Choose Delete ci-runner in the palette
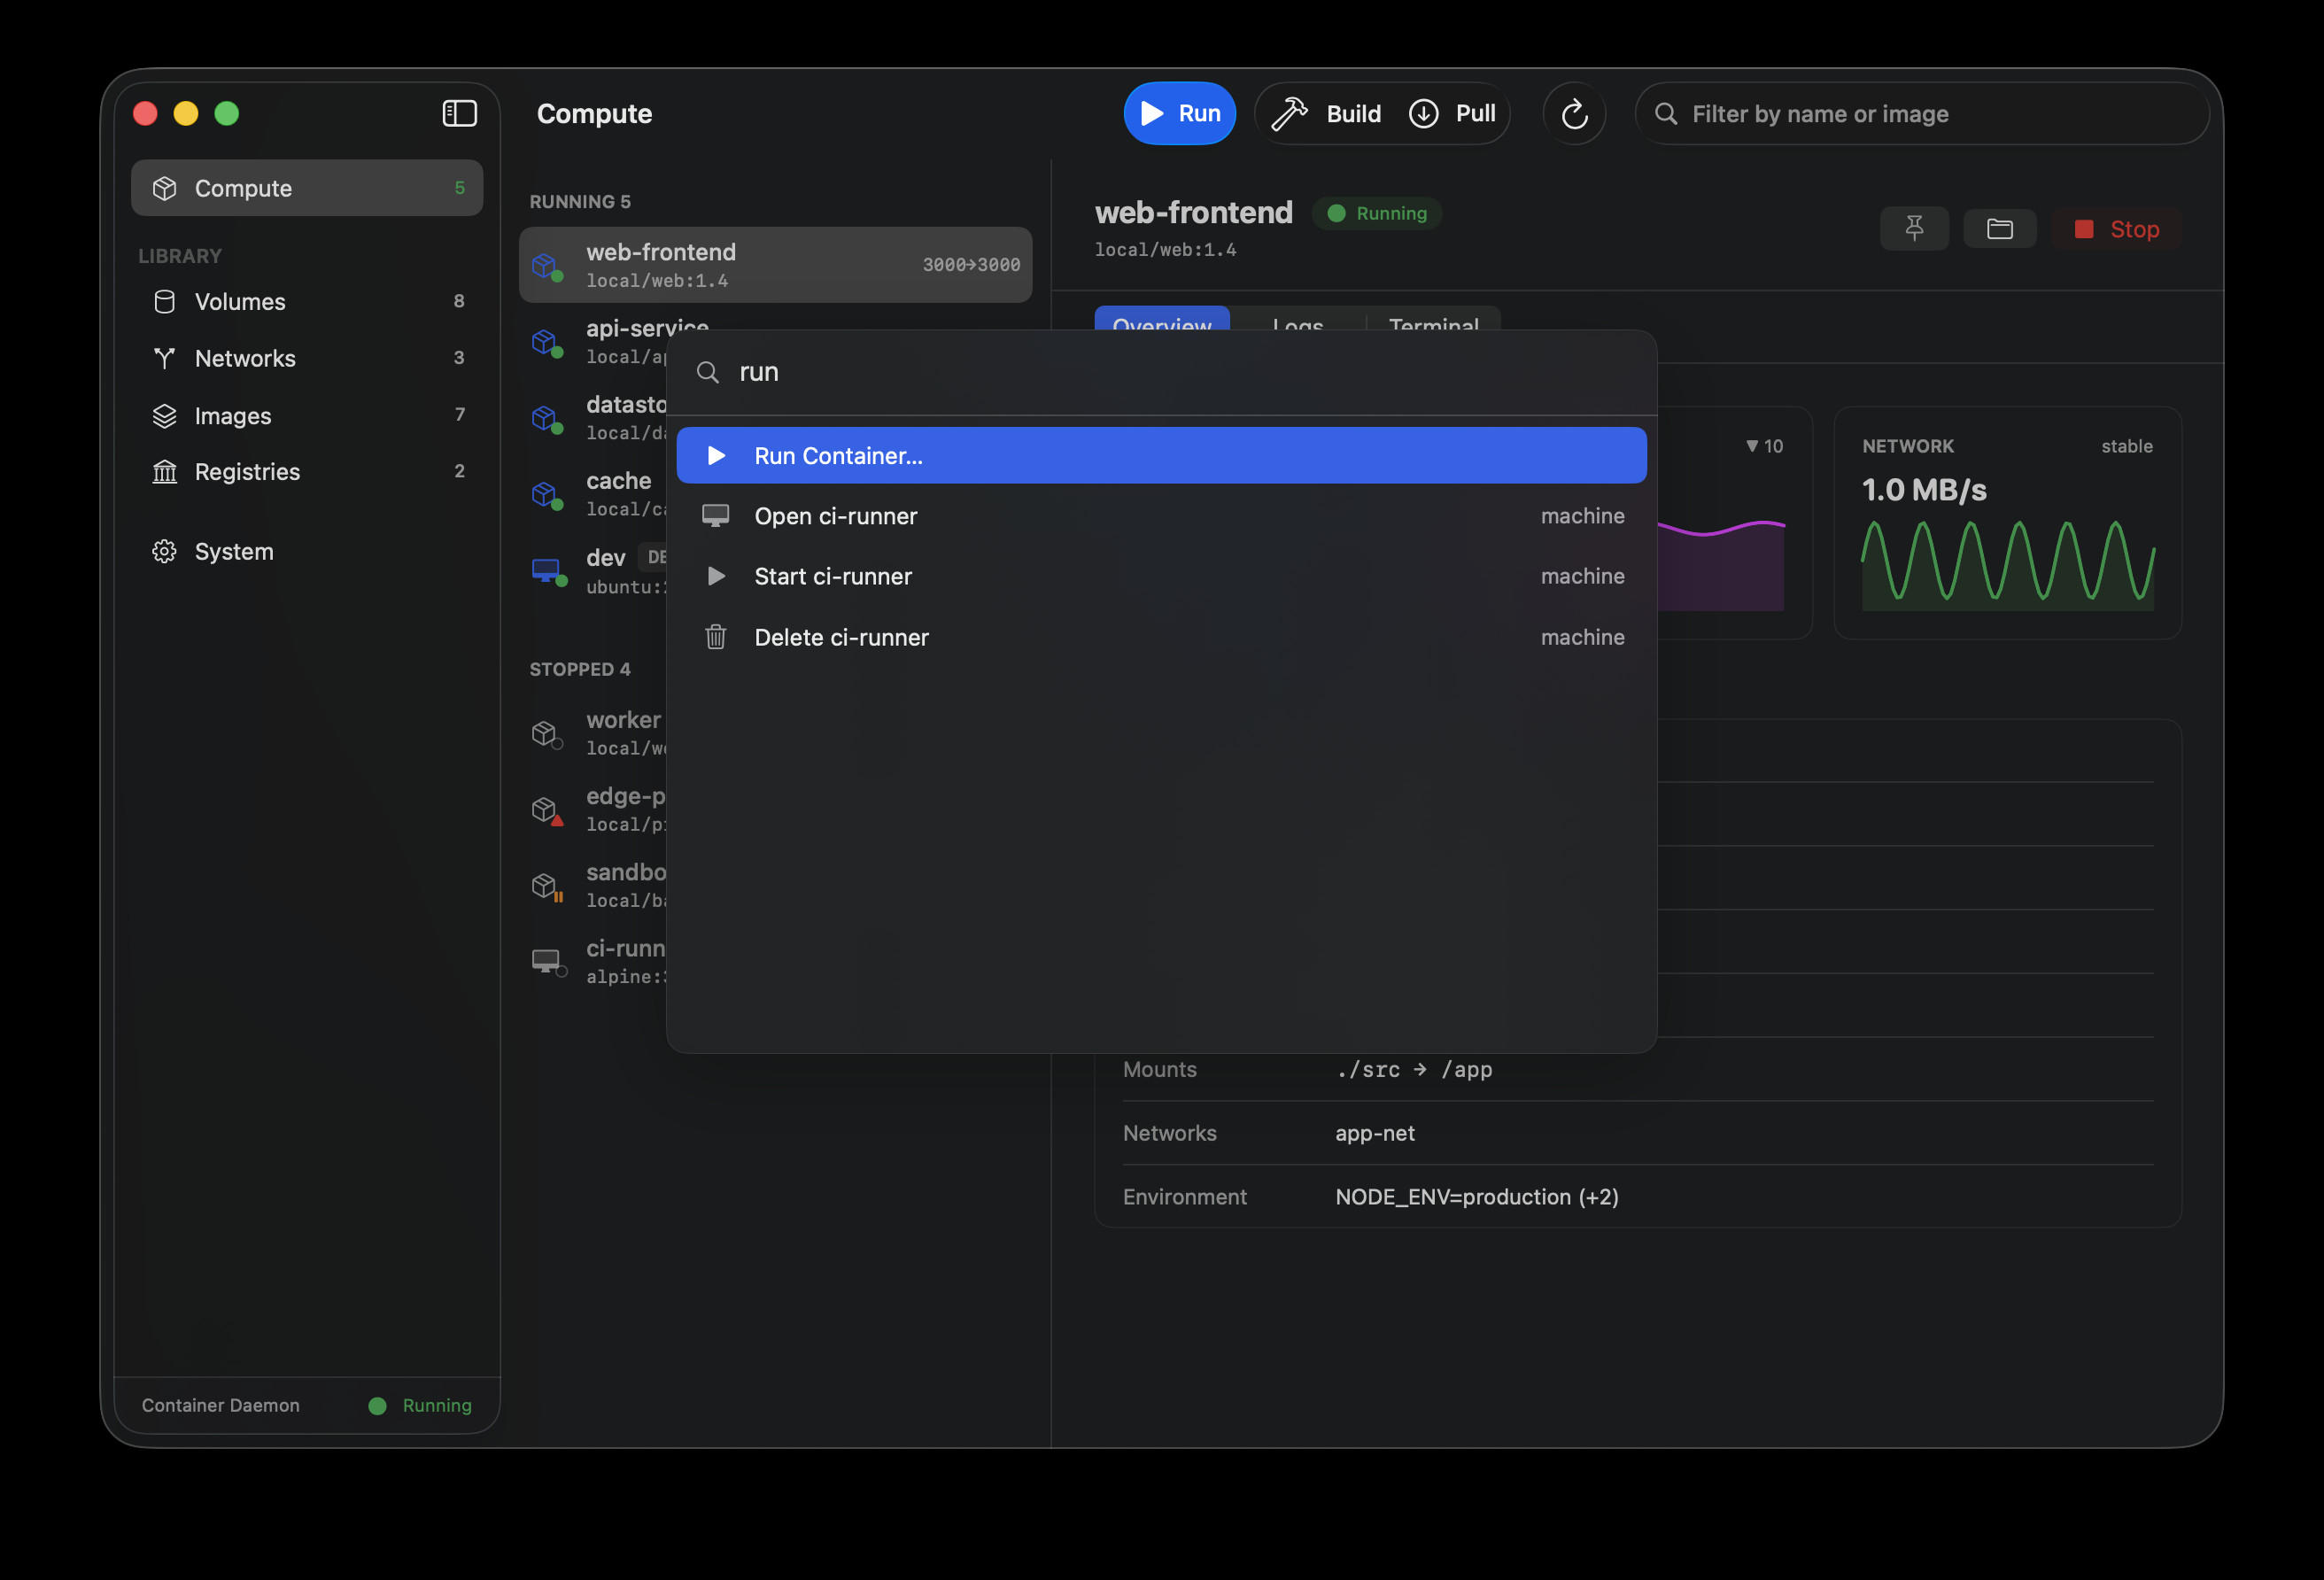This screenshot has height=1580, width=2324. click(x=1161, y=637)
